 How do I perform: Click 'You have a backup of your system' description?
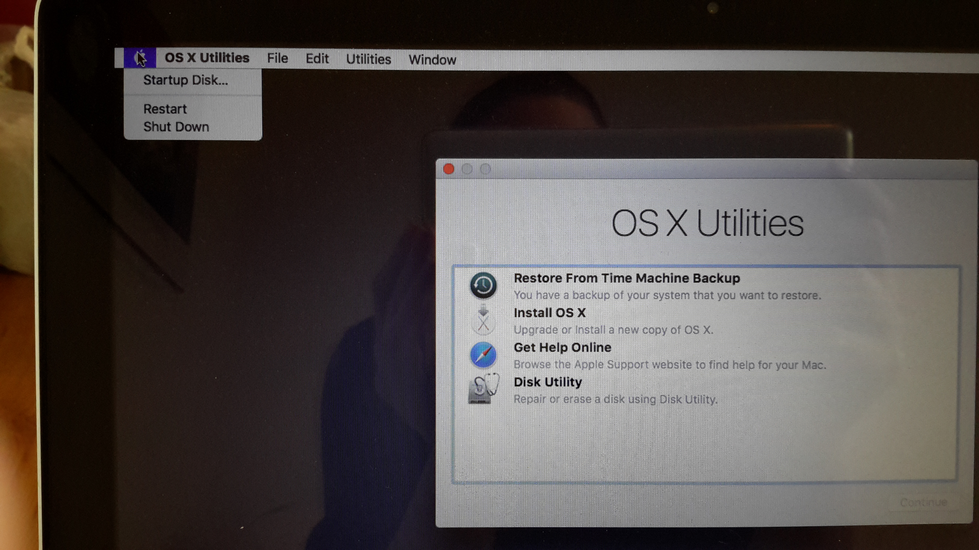click(x=667, y=295)
